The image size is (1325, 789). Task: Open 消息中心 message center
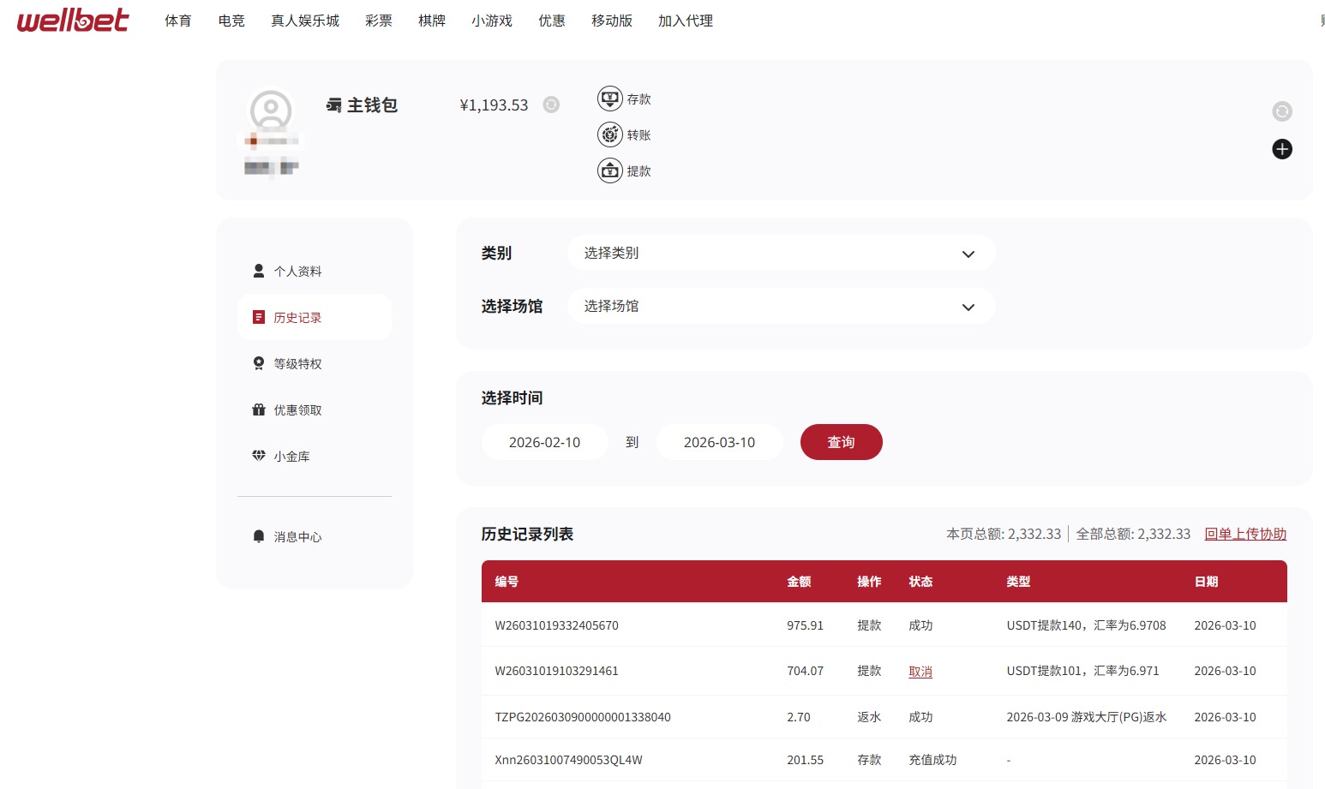(297, 536)
